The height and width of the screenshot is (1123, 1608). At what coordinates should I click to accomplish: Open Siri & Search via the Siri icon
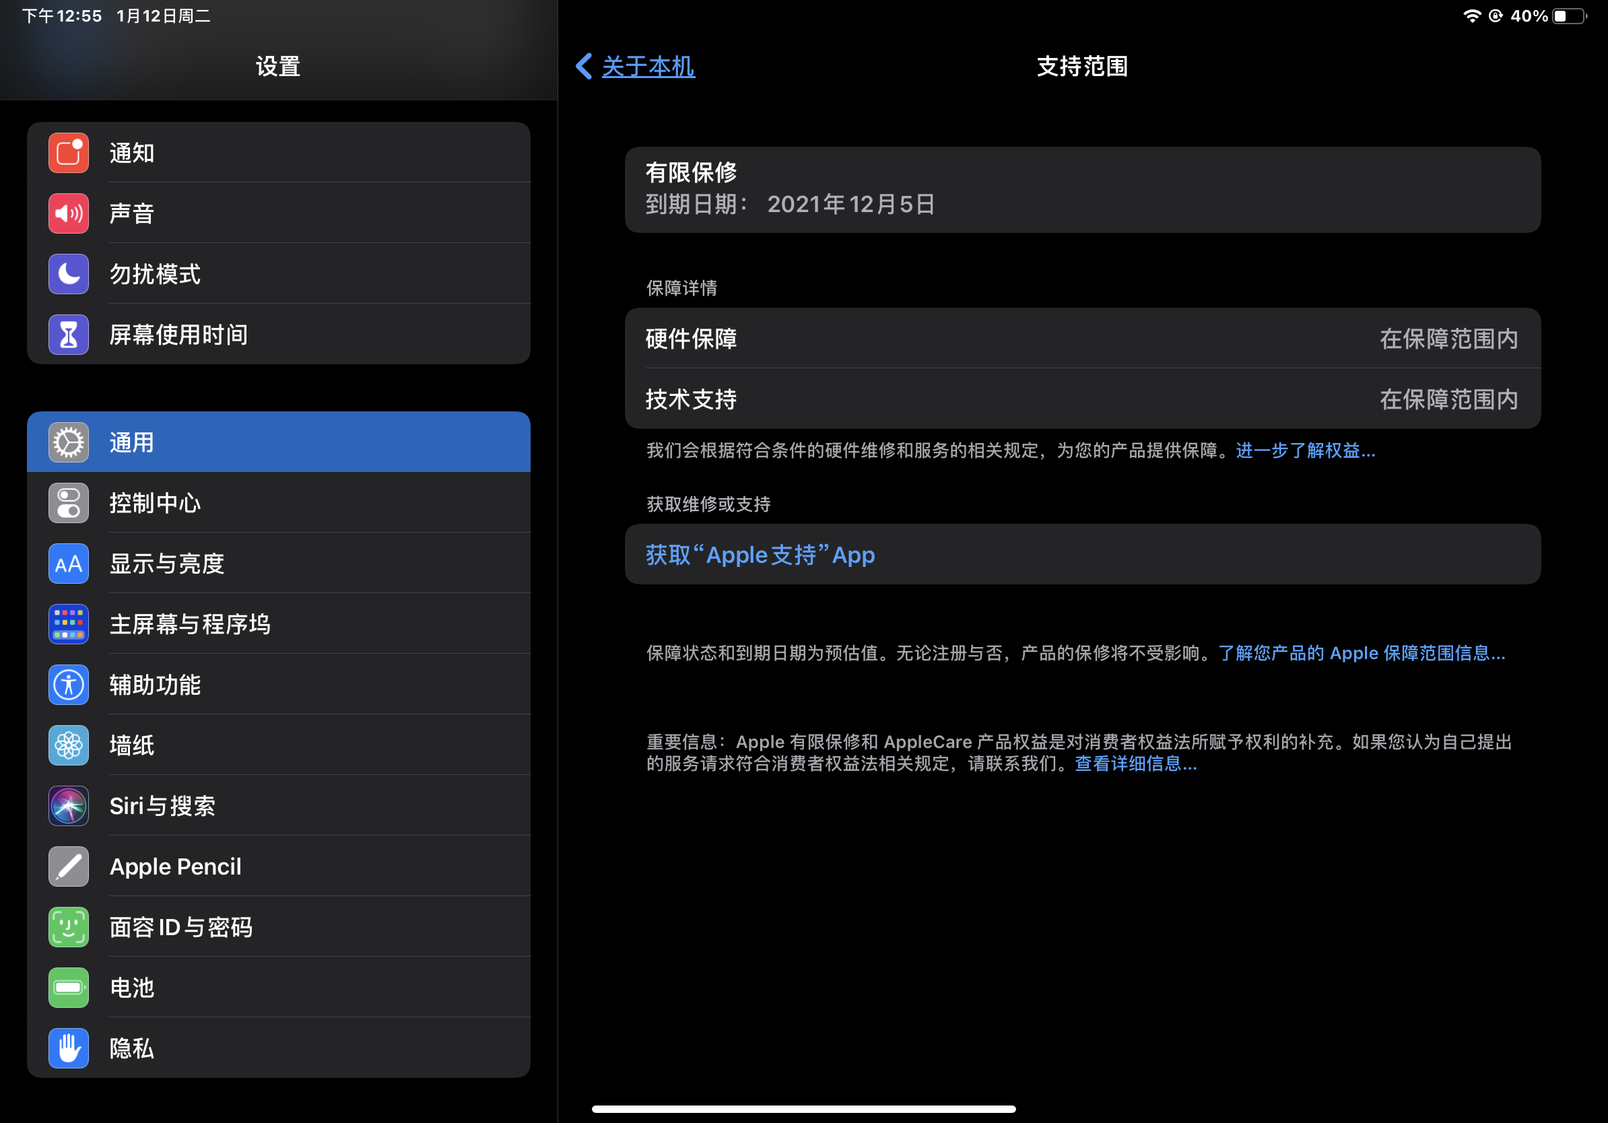(x=68, y=806)
